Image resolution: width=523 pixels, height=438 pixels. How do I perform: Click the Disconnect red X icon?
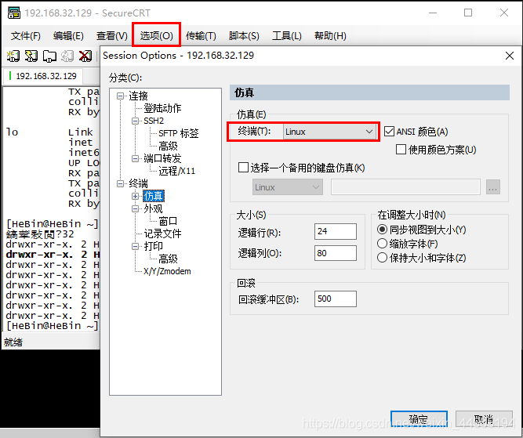(x=85, y=56)
